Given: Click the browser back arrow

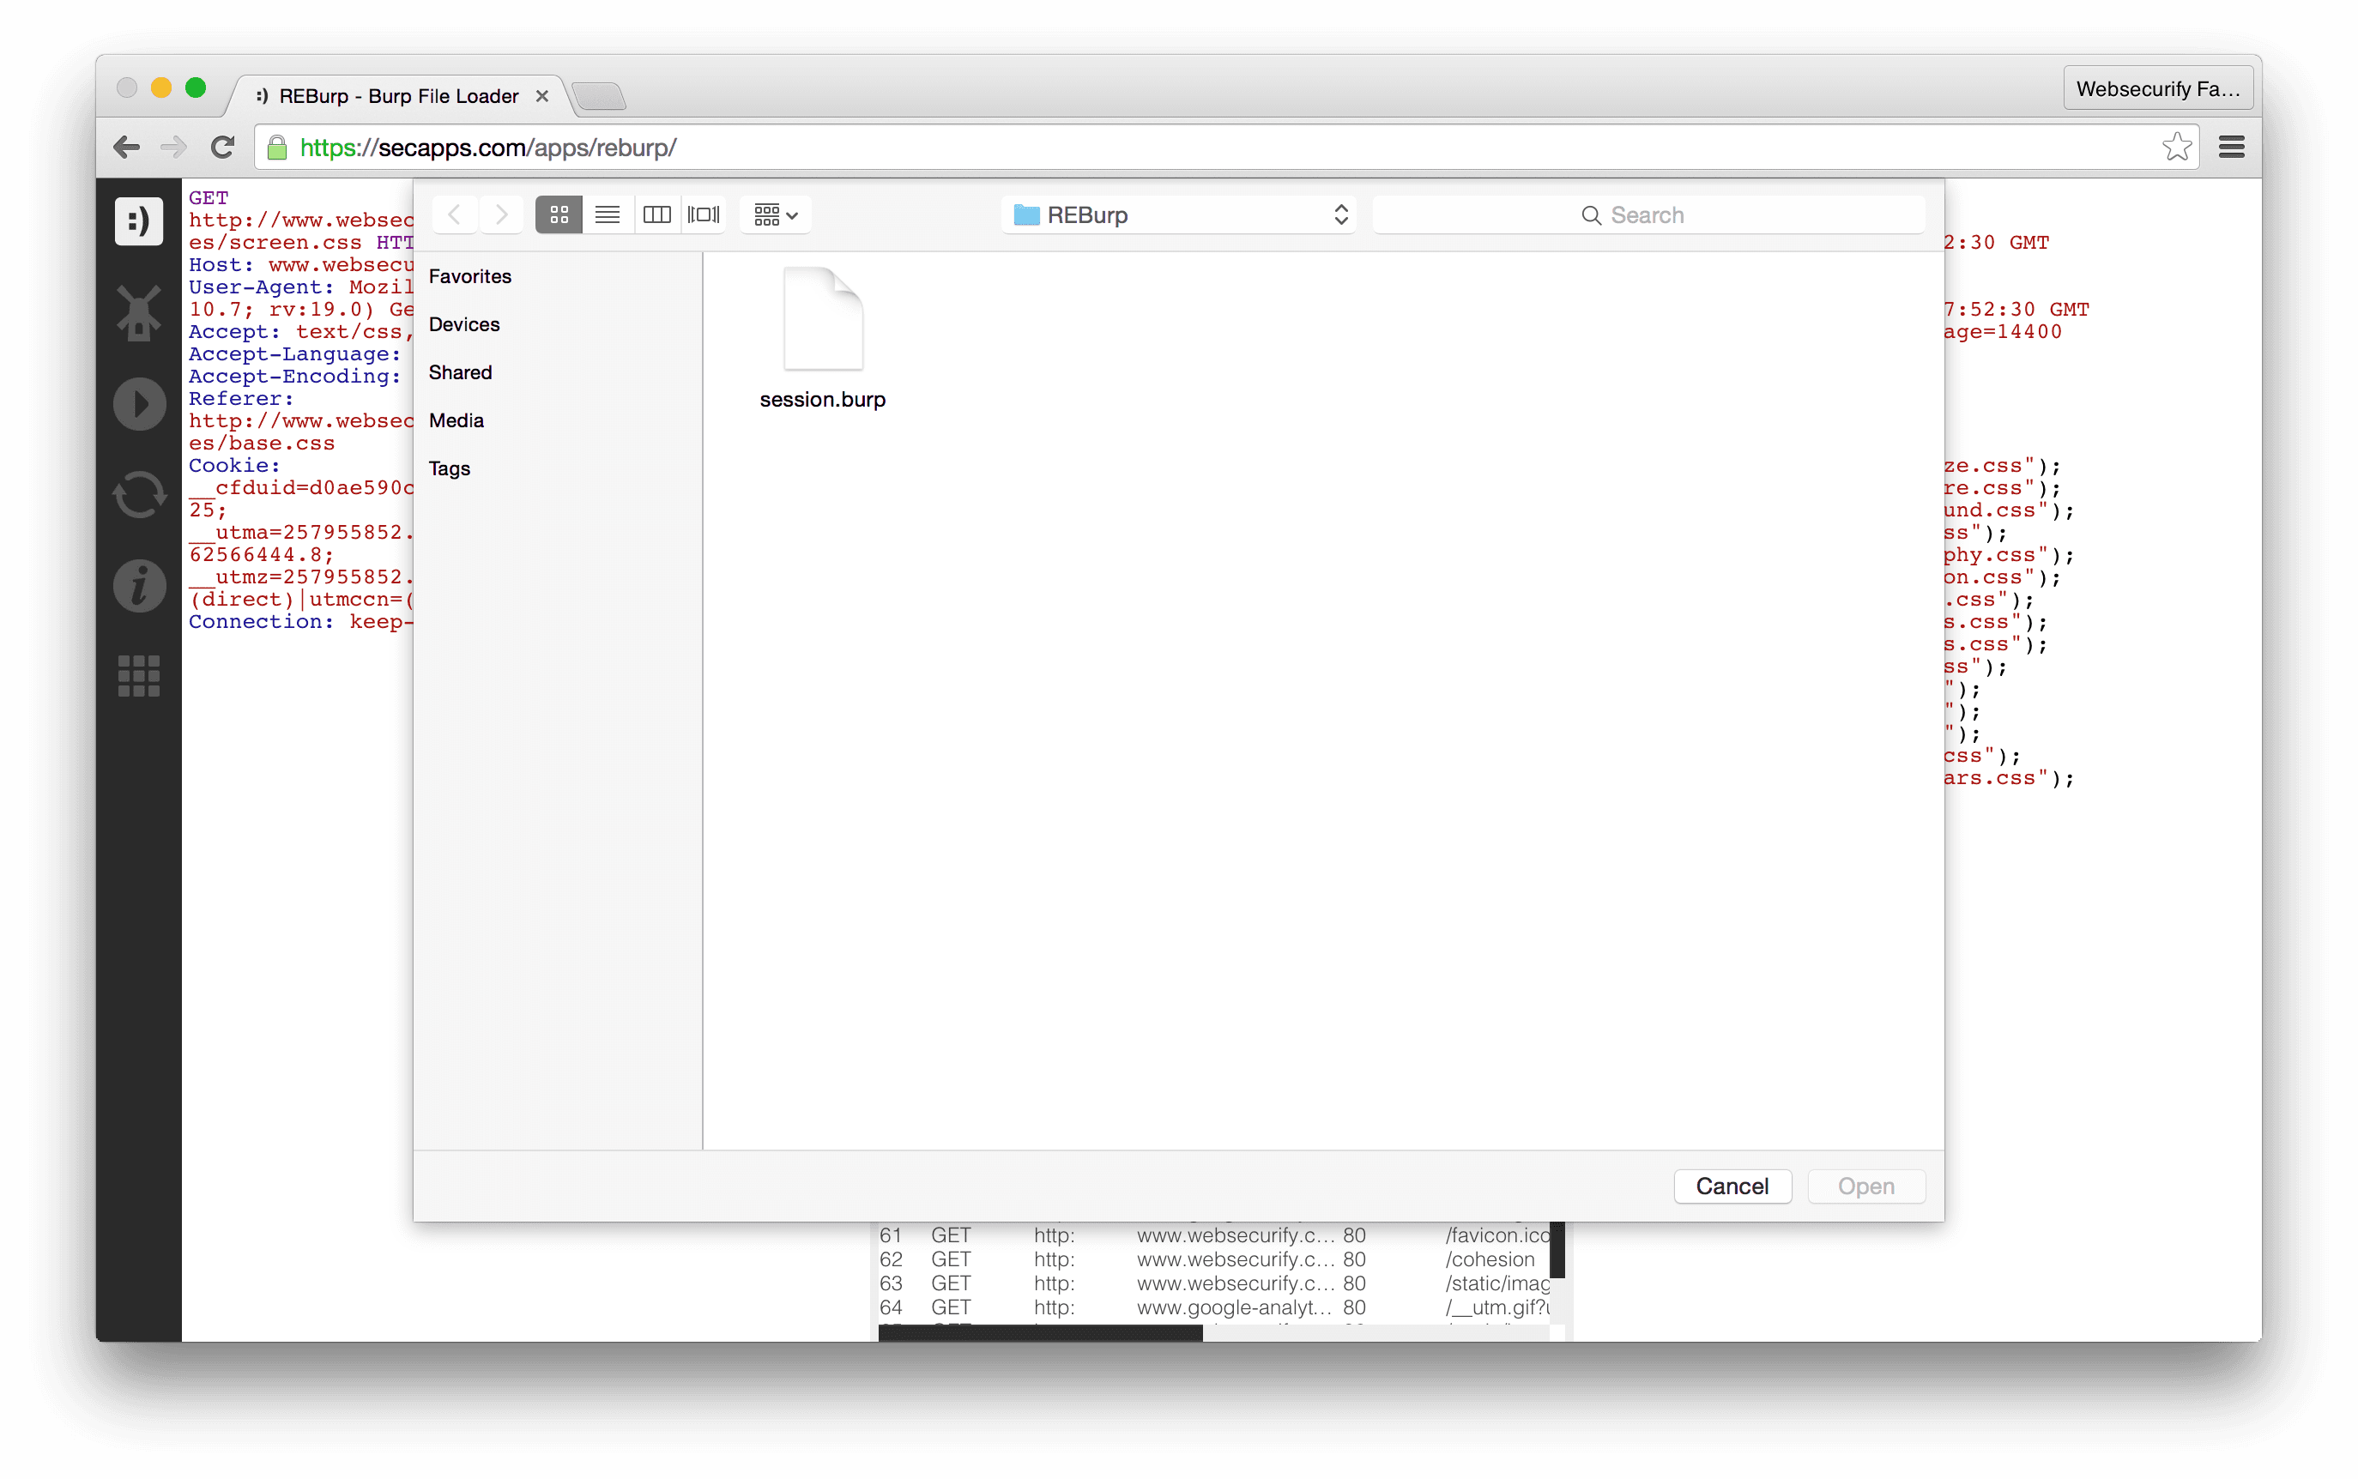Looking at the screenshot, I should [127, 148].
